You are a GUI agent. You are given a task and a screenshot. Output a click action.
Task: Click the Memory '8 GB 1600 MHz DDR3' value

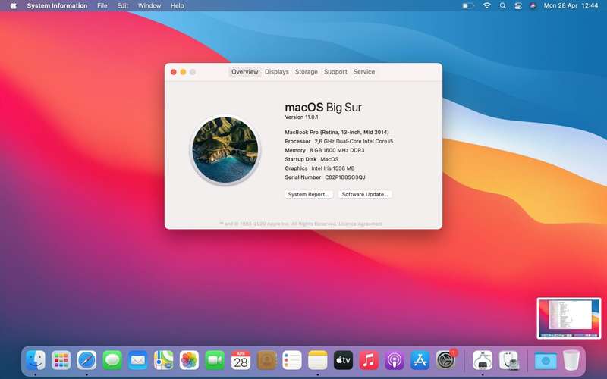coord(337,150)
